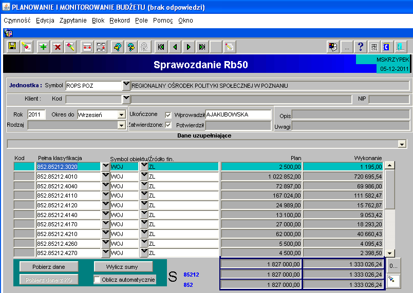Click the four-boxes red arrow duplicate field icon
Viewport: 413px width, 293px height.
101,47
